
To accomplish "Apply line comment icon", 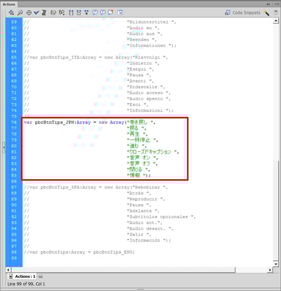I will click(x=103, y=13).
